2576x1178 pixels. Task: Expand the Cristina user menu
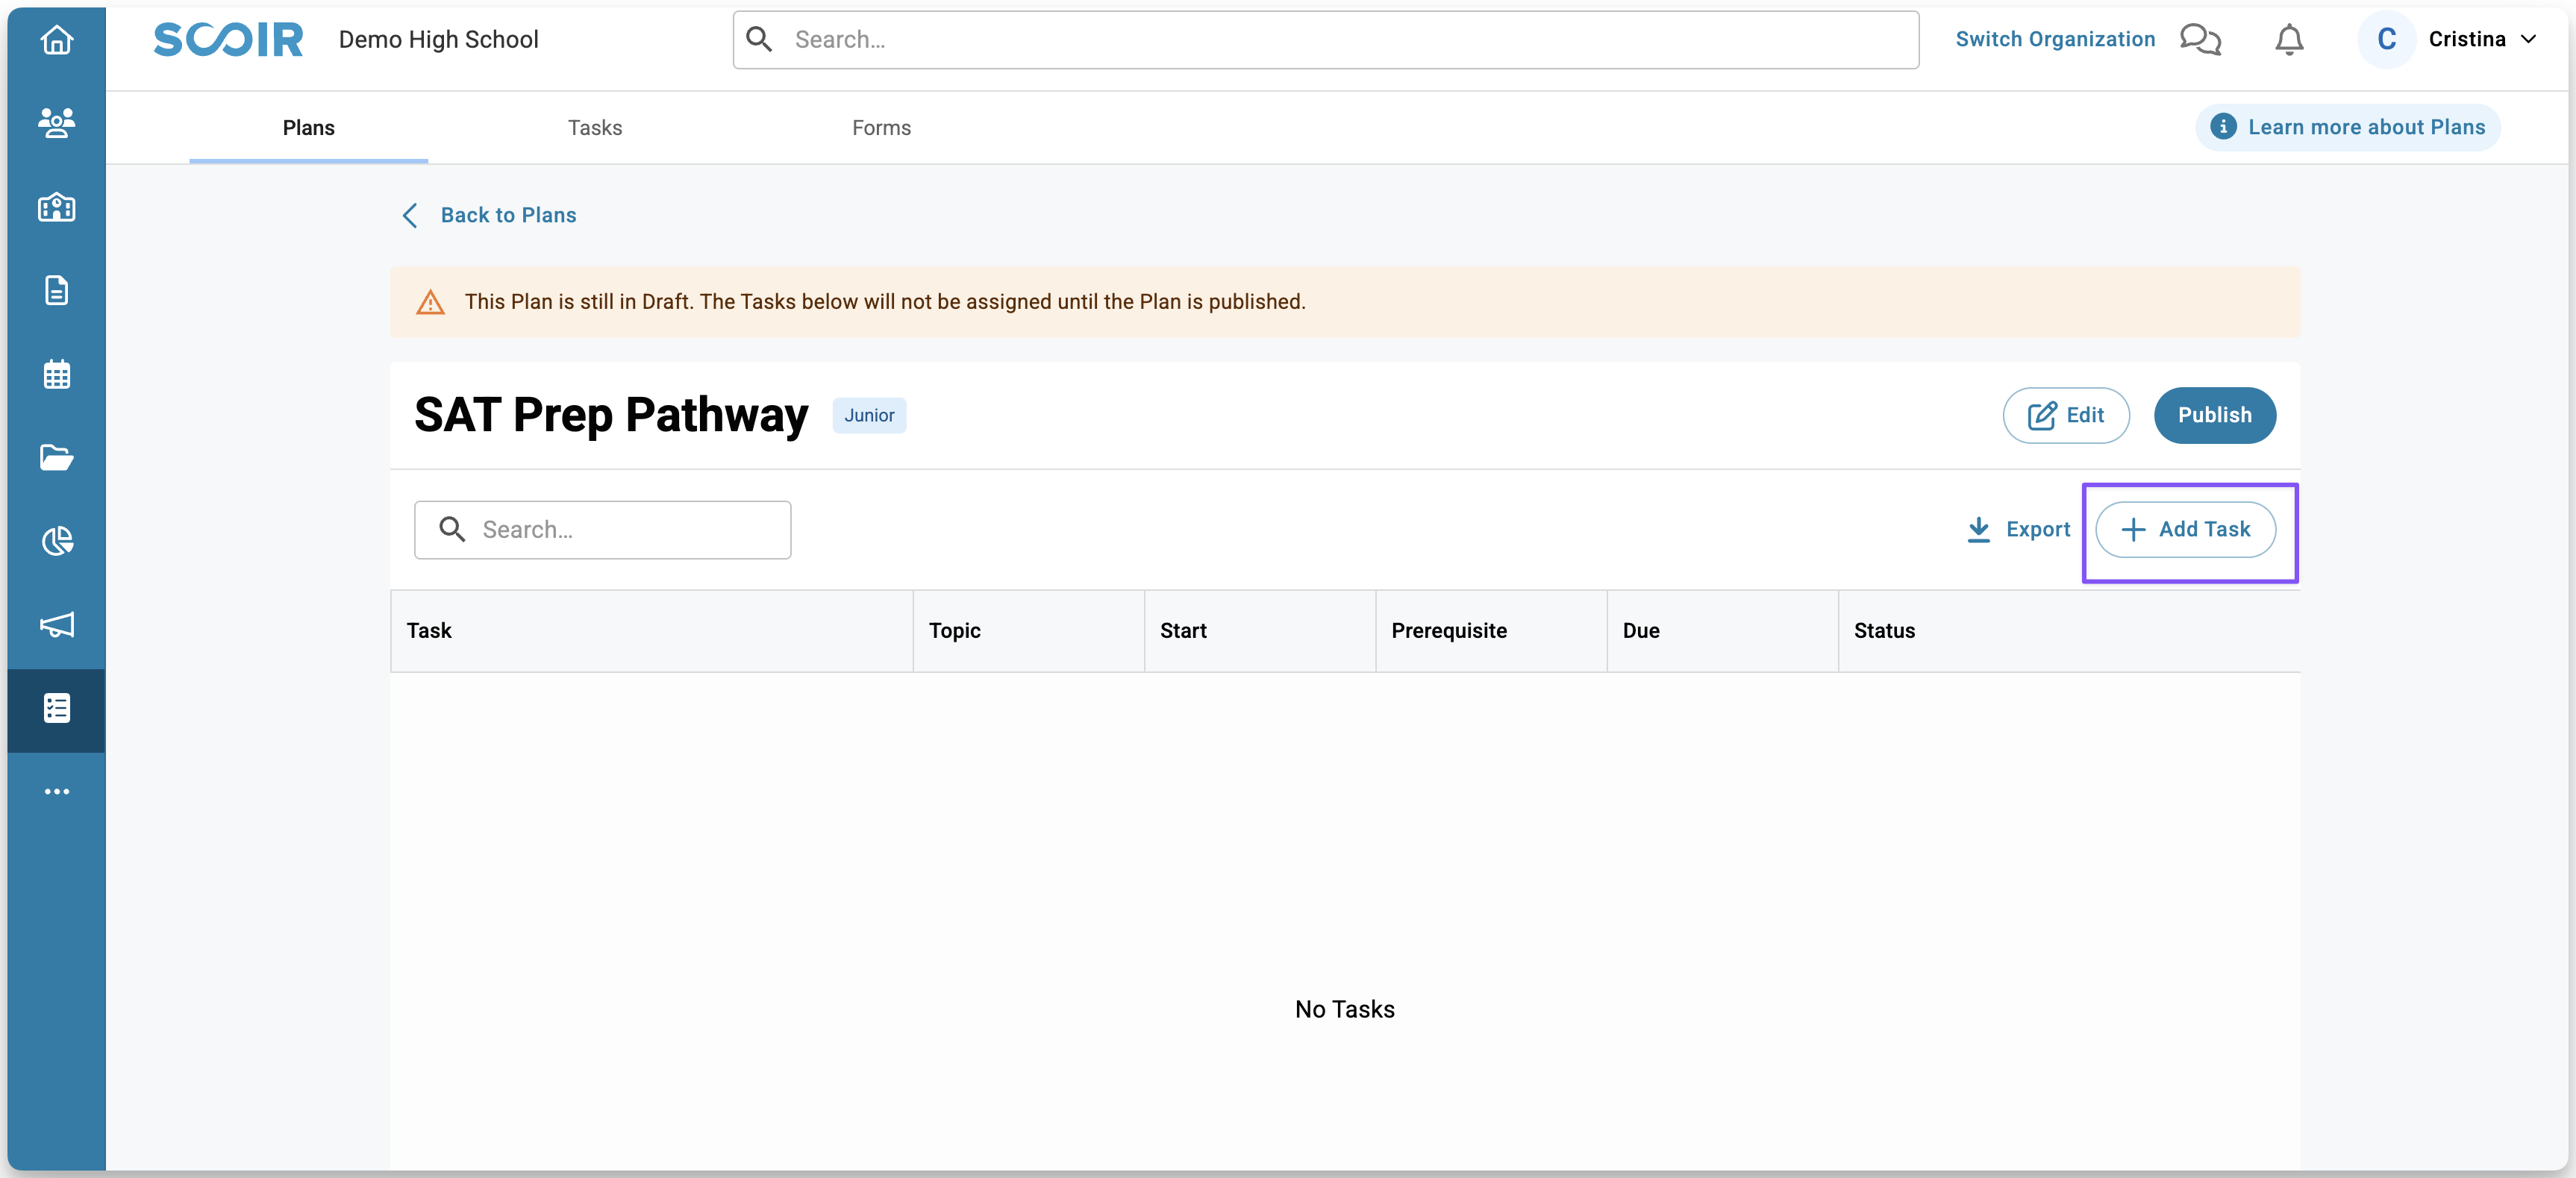[x=2466, y=40]
